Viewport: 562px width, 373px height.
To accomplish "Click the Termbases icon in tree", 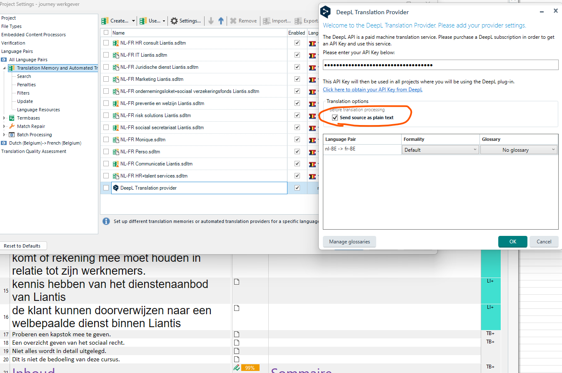I will 12,118.
